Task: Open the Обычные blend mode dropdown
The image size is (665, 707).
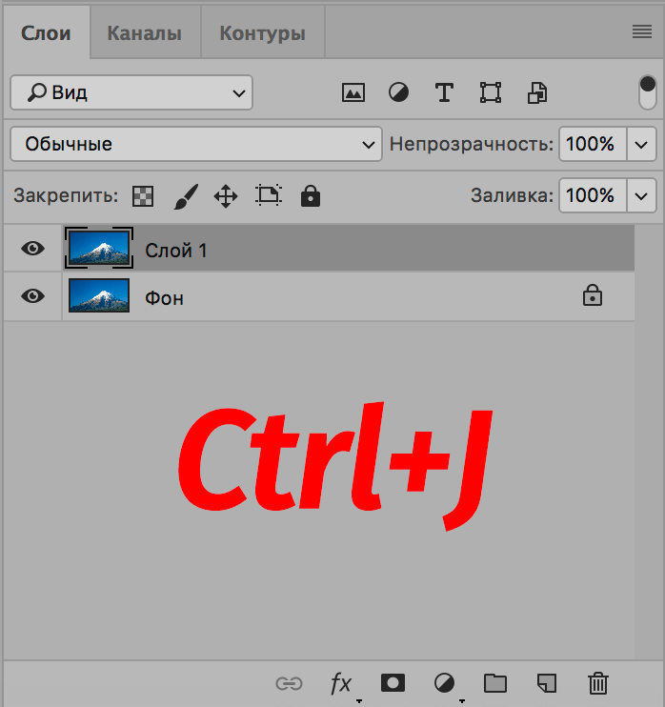Action: [x=195, y=144]
